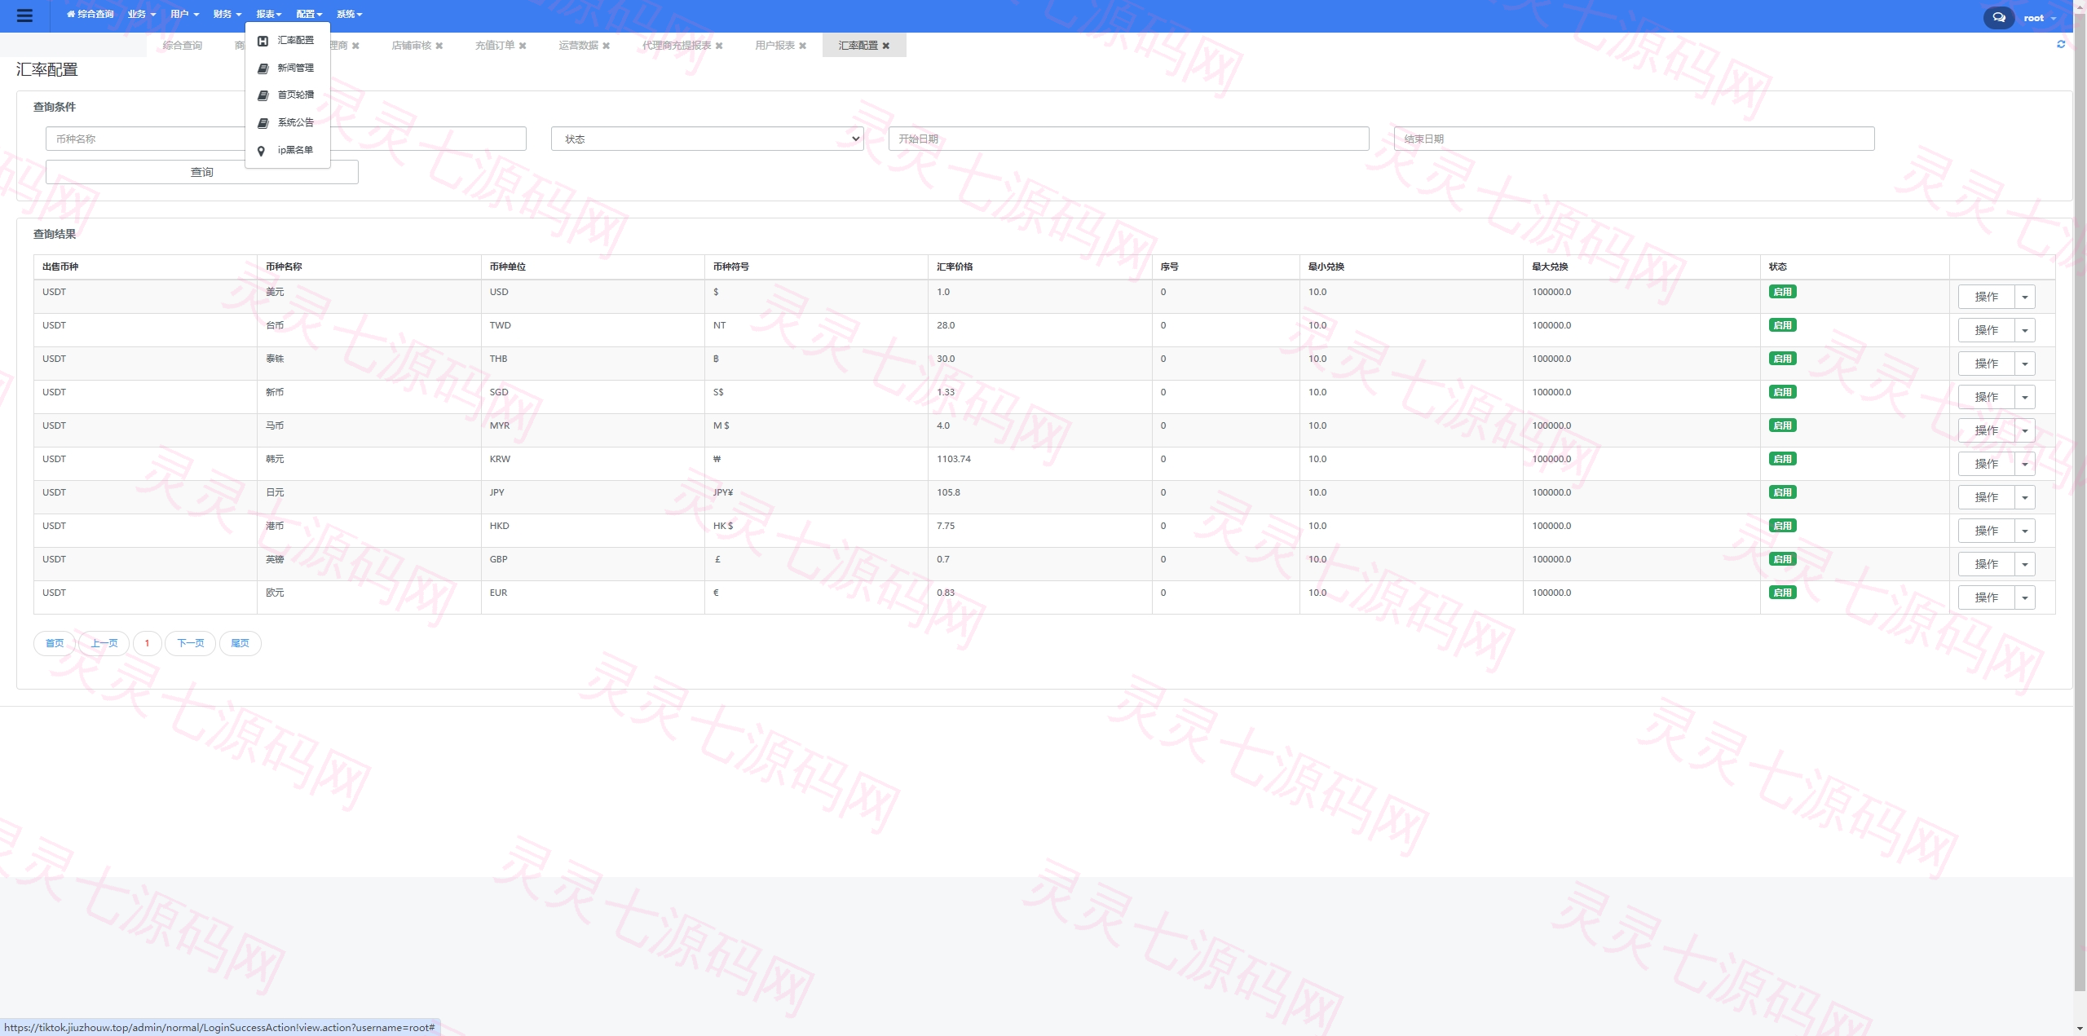Close the active 汇率配置 tab
The height and width of the screenshot is (1036, 2087).
(x=886, y=46)
